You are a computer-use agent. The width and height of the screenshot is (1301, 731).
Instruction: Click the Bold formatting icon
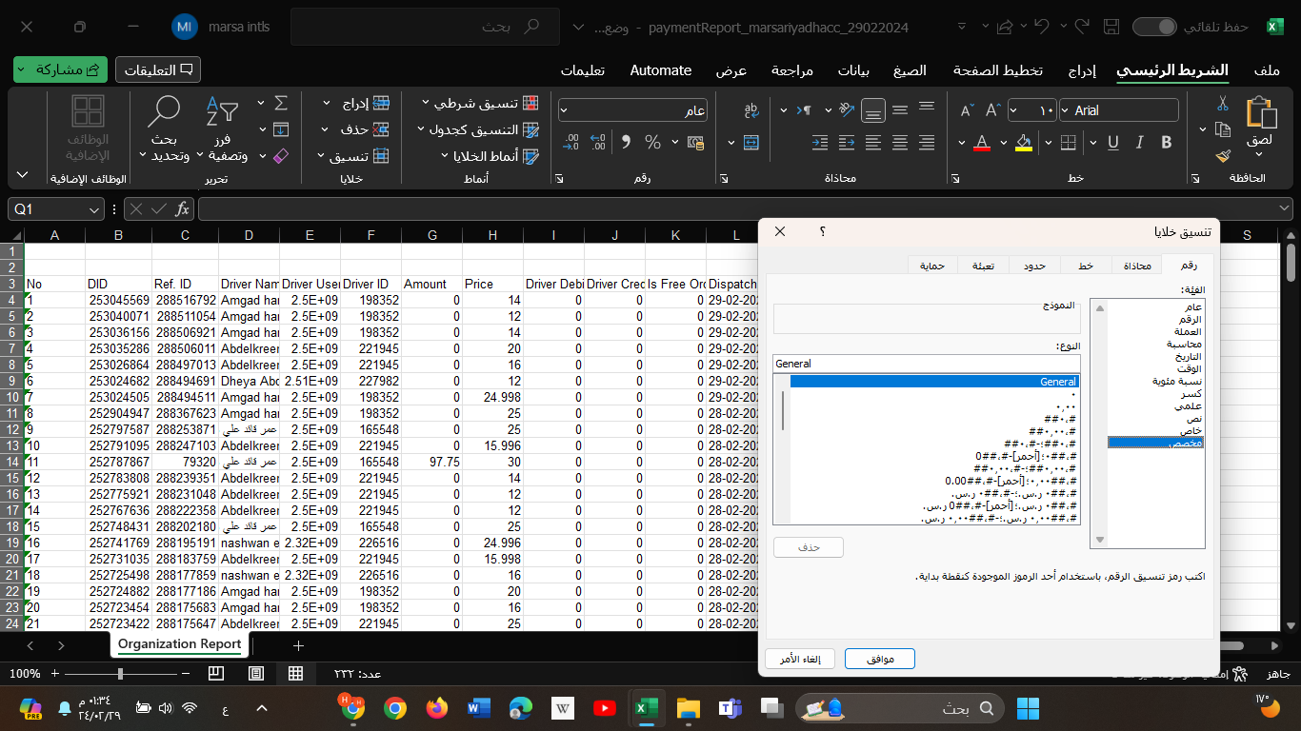pyautogui.click(x=1167, y=143)
